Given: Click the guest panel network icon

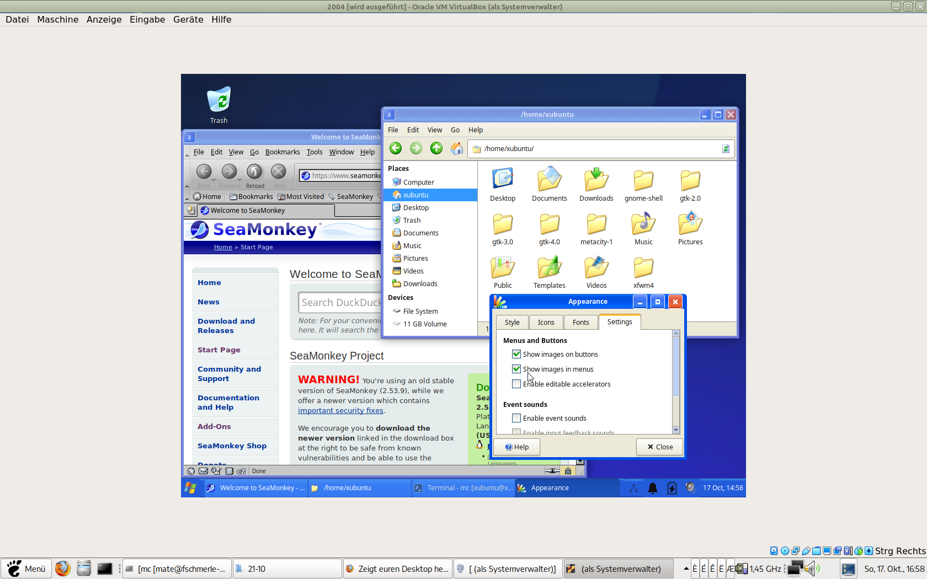Looking at the screenshot, I should click(x=633, y=488).
